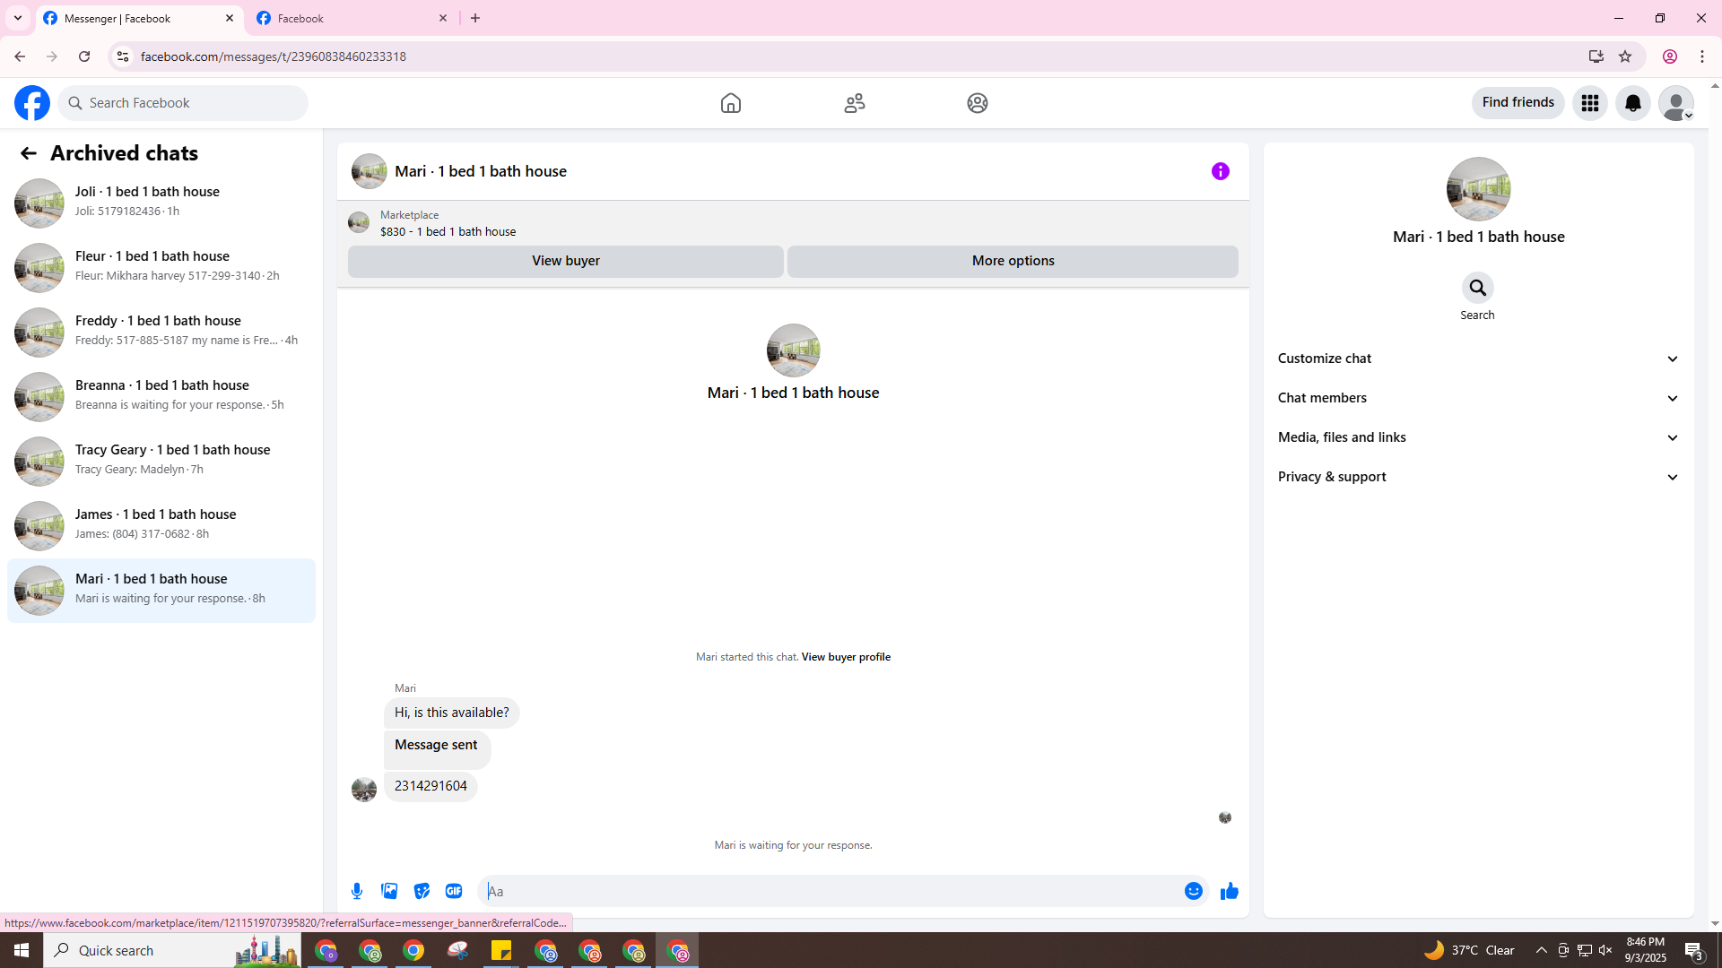Click the 'Hi, is this available?' message
The image size is (1722, 968).
pyautogui.click(x=452, y=713)
